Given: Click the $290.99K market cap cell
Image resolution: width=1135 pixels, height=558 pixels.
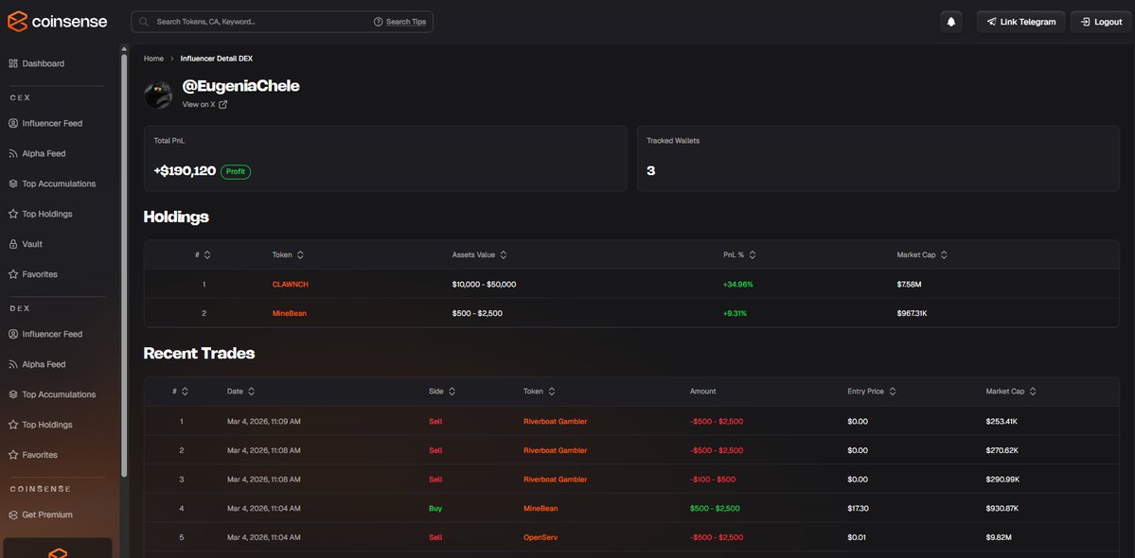Looking at the screenshot, I should click(1002, 480).
